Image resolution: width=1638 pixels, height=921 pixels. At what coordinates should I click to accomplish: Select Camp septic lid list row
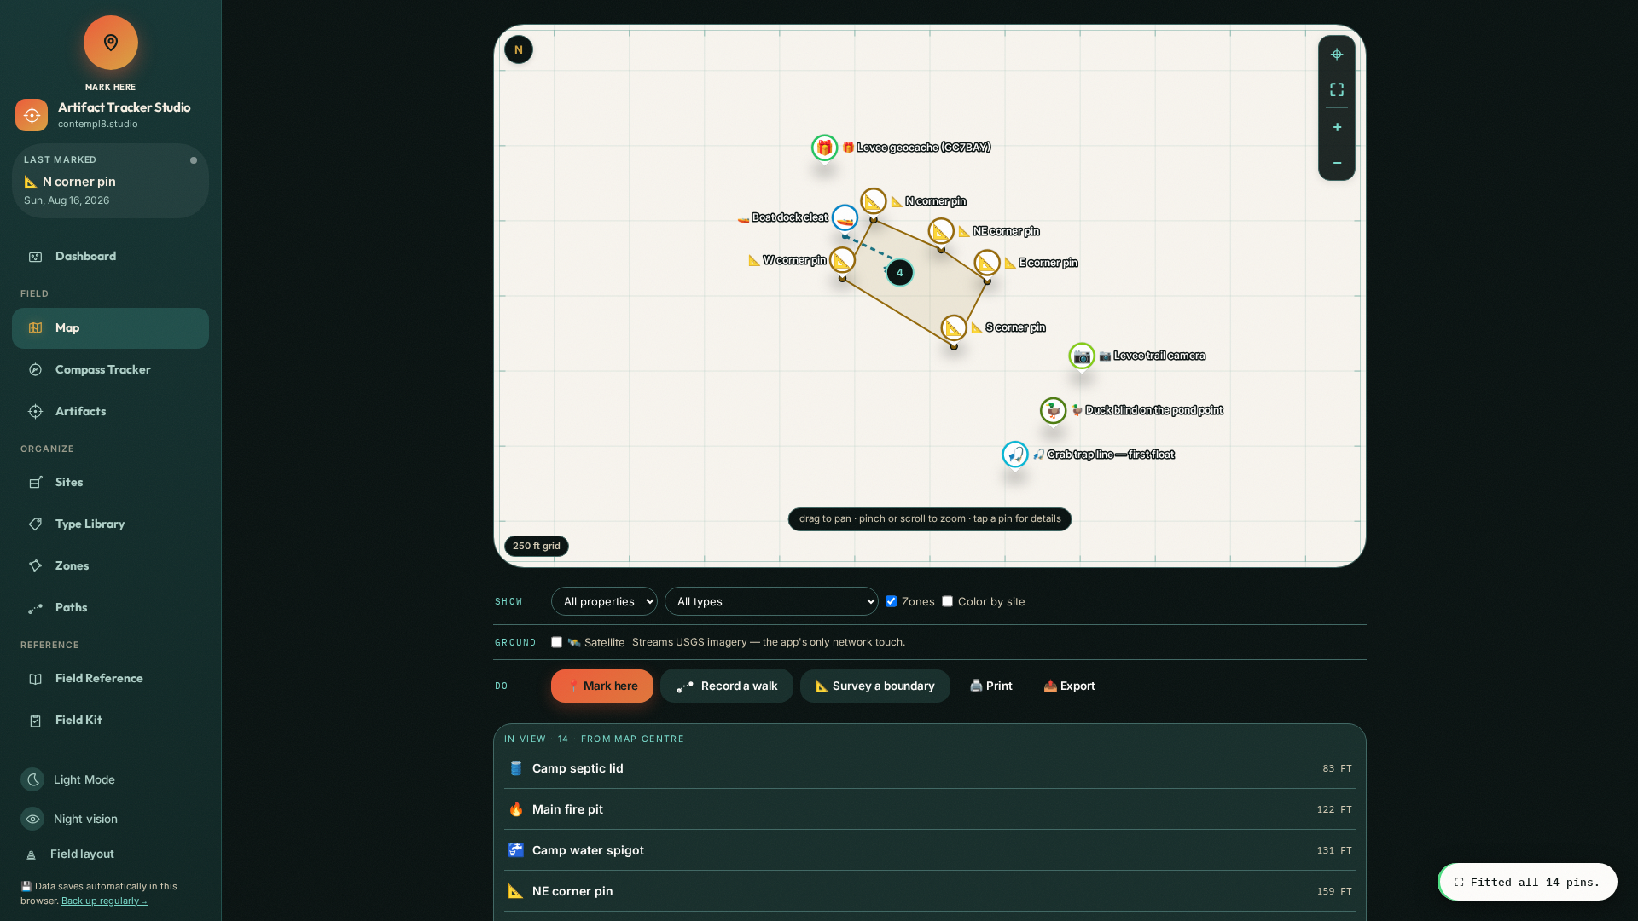click(x=930, y=768)
